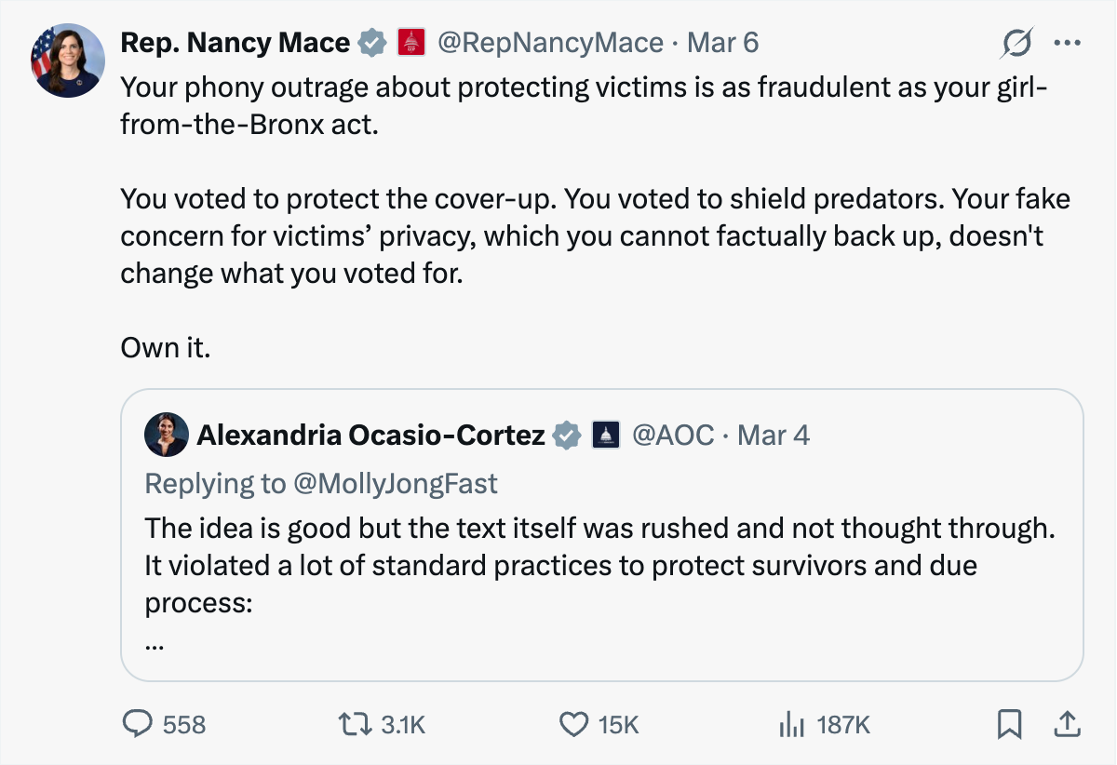
Task: Open the three-dot more options menu
Action: coord(1067,43)
